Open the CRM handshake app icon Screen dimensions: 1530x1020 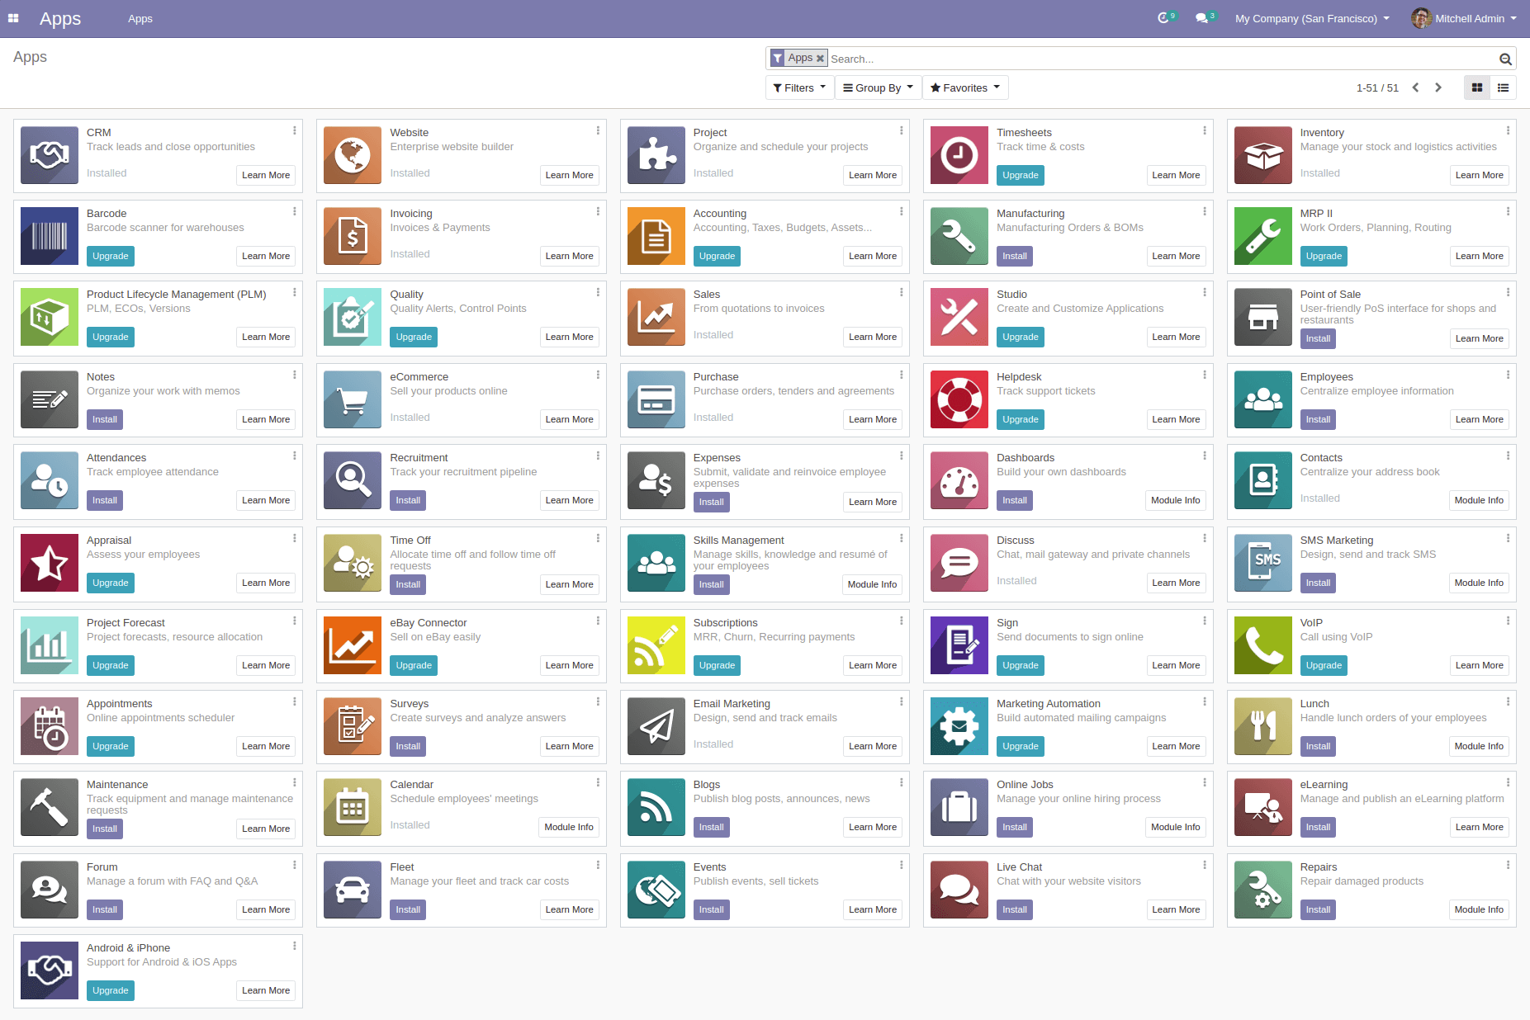coord(50,155)
